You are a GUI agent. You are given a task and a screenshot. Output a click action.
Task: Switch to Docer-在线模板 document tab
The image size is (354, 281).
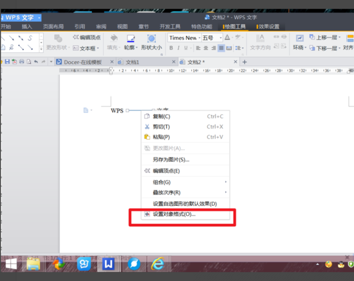(x=83, y=62)
